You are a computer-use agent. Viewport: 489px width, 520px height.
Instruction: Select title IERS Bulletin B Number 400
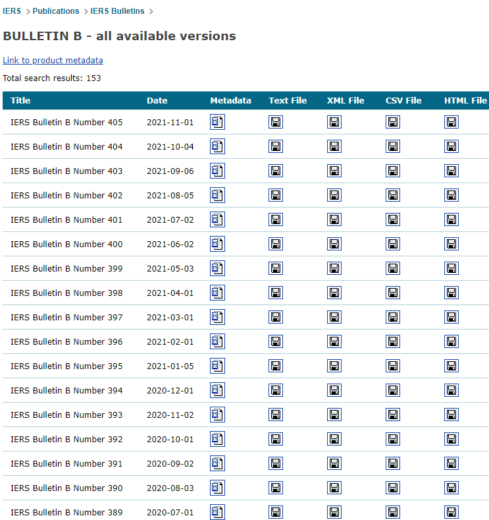[66, 244]
